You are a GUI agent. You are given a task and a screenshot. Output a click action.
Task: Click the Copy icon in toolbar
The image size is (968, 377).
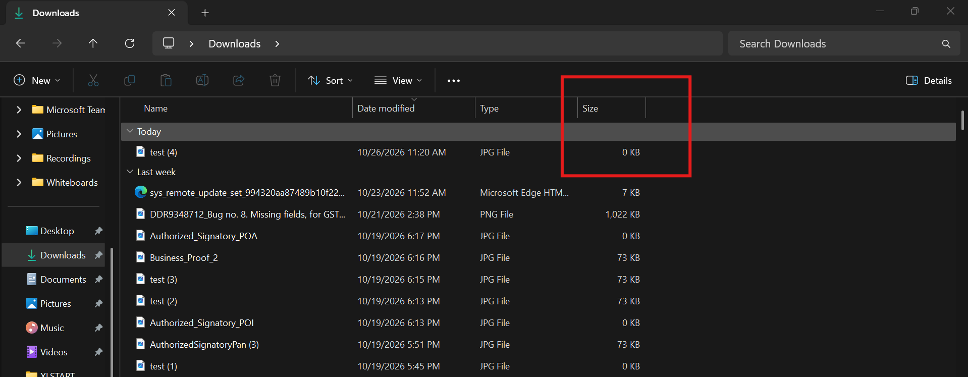coord(130,80)
